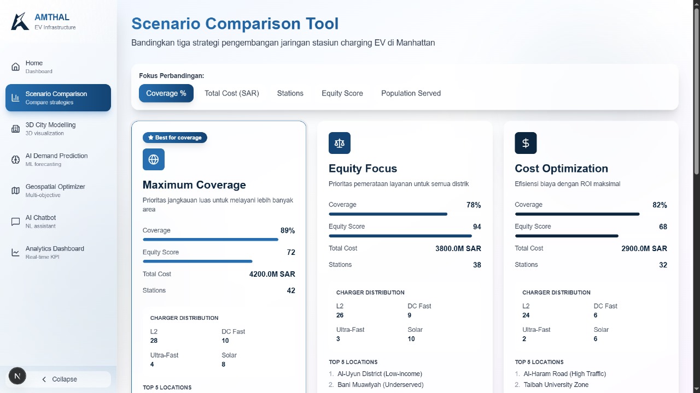Click the AMTHAL logo icon
700x393 pixels.
[x=20, y=21]
